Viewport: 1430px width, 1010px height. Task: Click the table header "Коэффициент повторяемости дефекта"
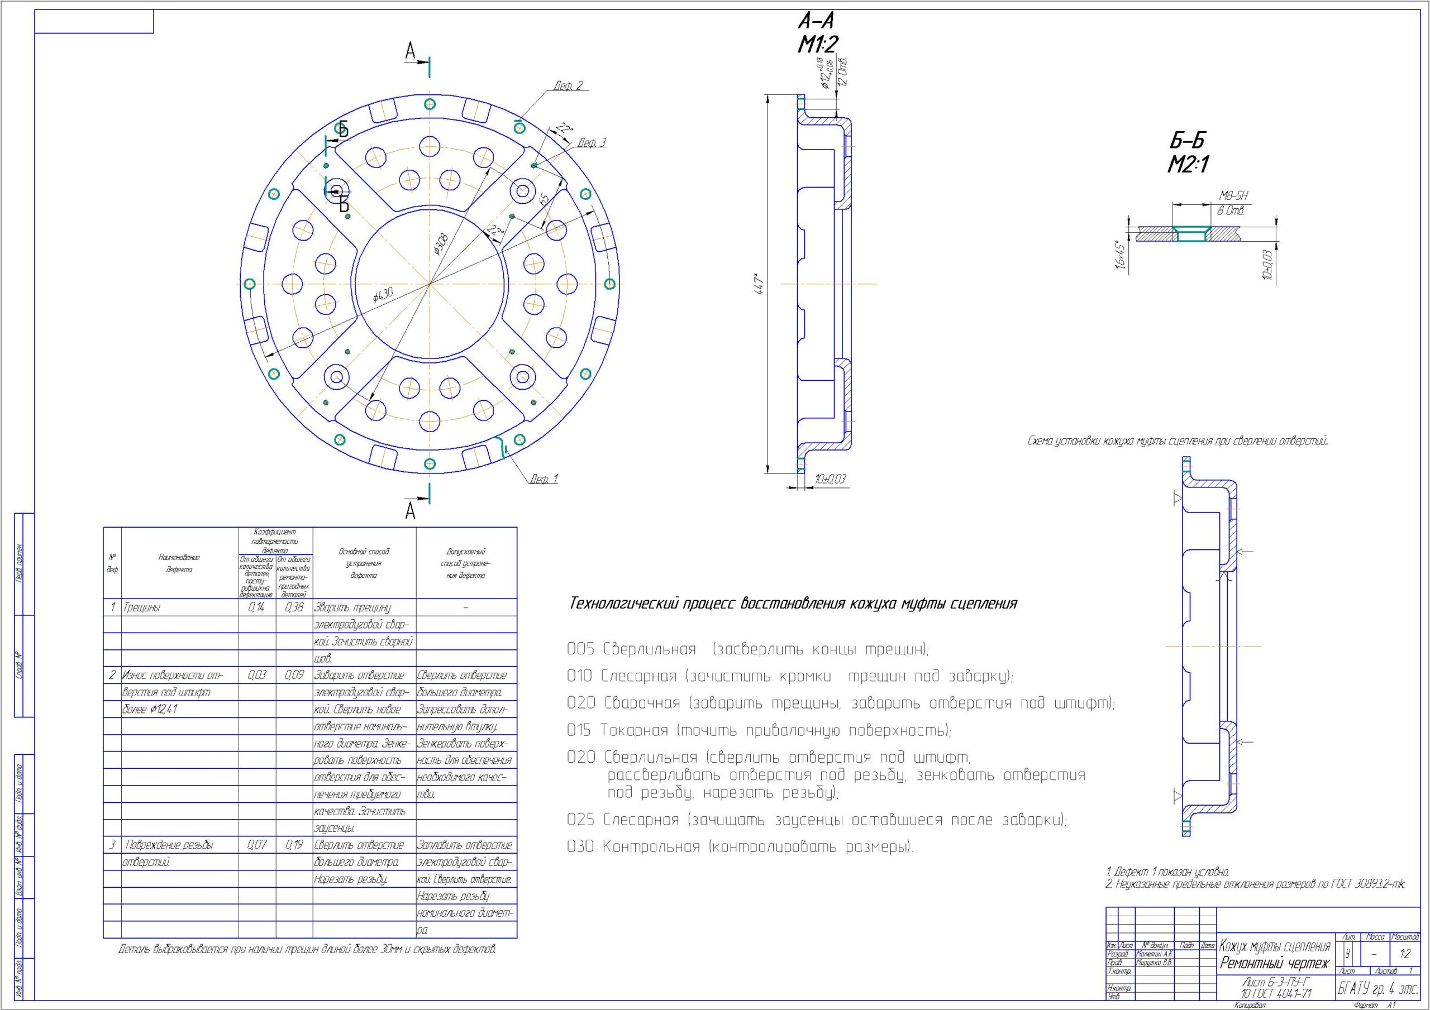tap(275, 541)
